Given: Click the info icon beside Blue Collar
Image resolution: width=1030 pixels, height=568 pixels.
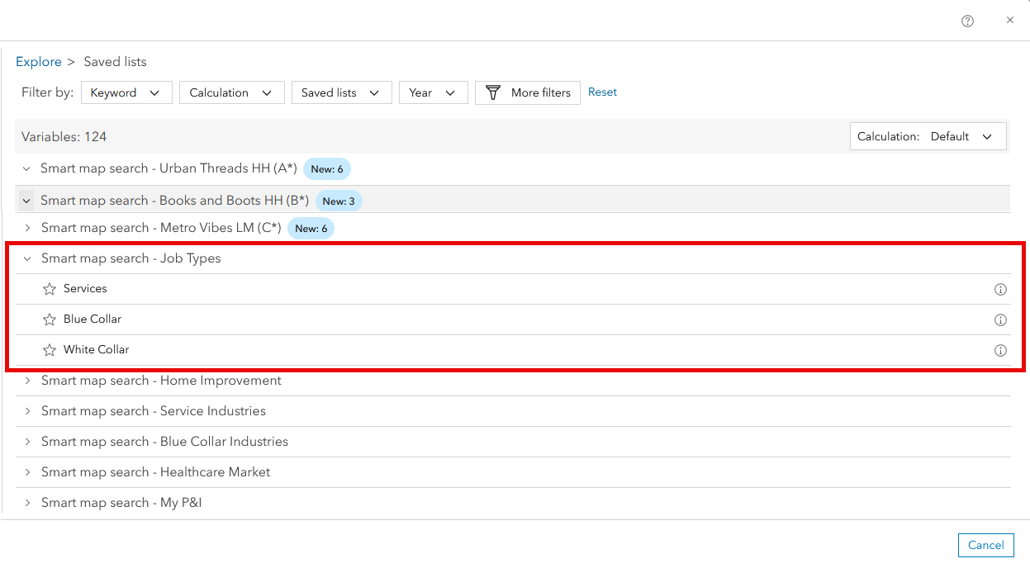Looking at the screenshot, I should 1000,319.
